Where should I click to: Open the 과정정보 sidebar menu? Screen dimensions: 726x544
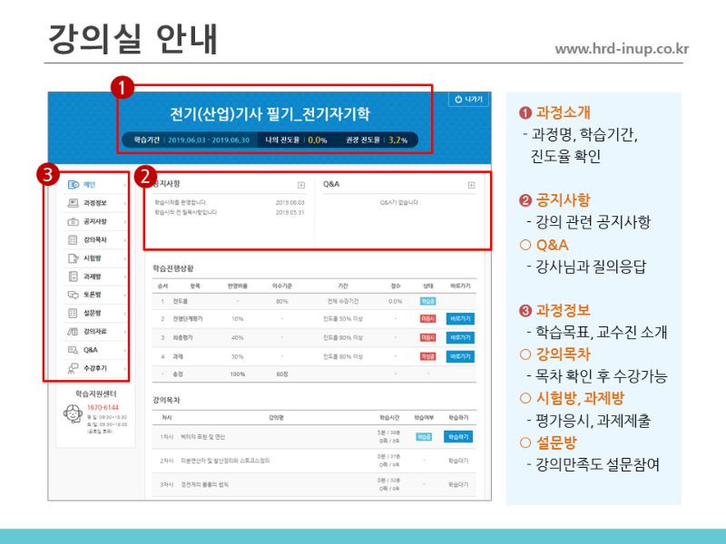(95, 203)
